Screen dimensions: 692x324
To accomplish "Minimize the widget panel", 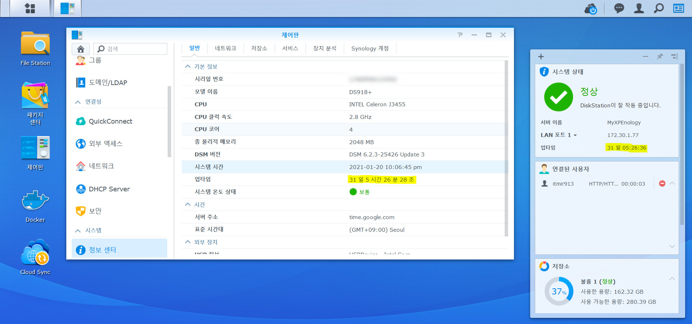I will [x=646, y=57].
